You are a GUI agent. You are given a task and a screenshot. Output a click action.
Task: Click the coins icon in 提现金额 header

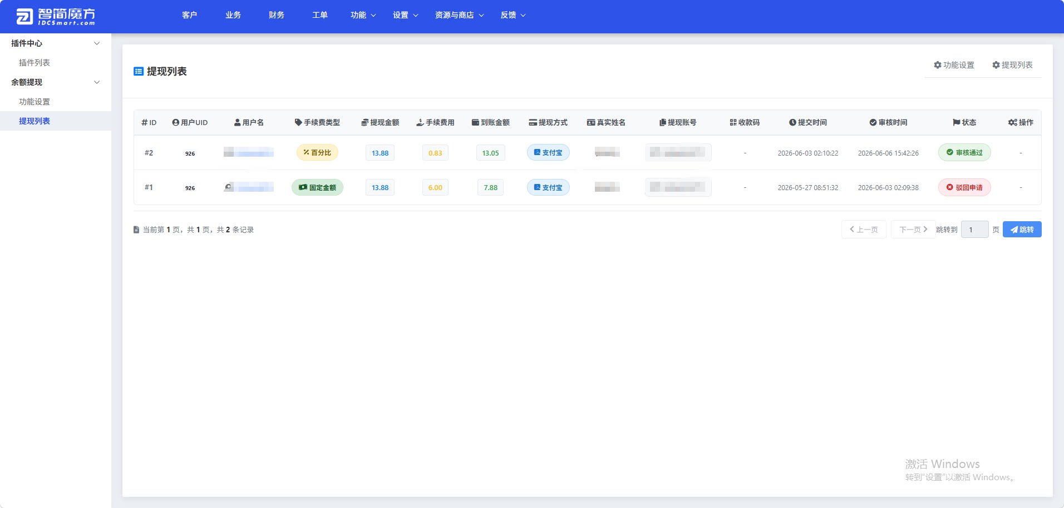tap(364, 122)
